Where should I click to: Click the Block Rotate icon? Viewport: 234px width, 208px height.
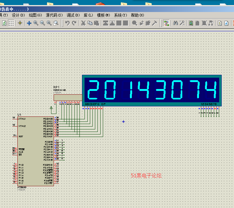click(x=119, y=23)
